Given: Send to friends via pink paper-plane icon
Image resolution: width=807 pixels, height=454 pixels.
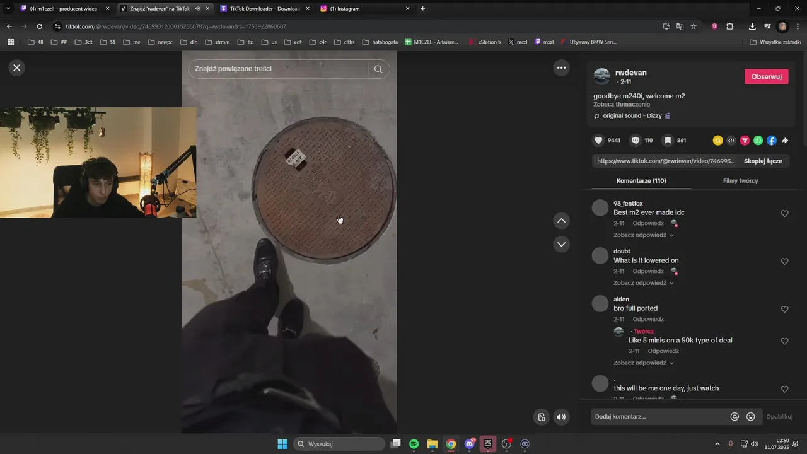Looking at the screenshot, I should coord(745,141).
